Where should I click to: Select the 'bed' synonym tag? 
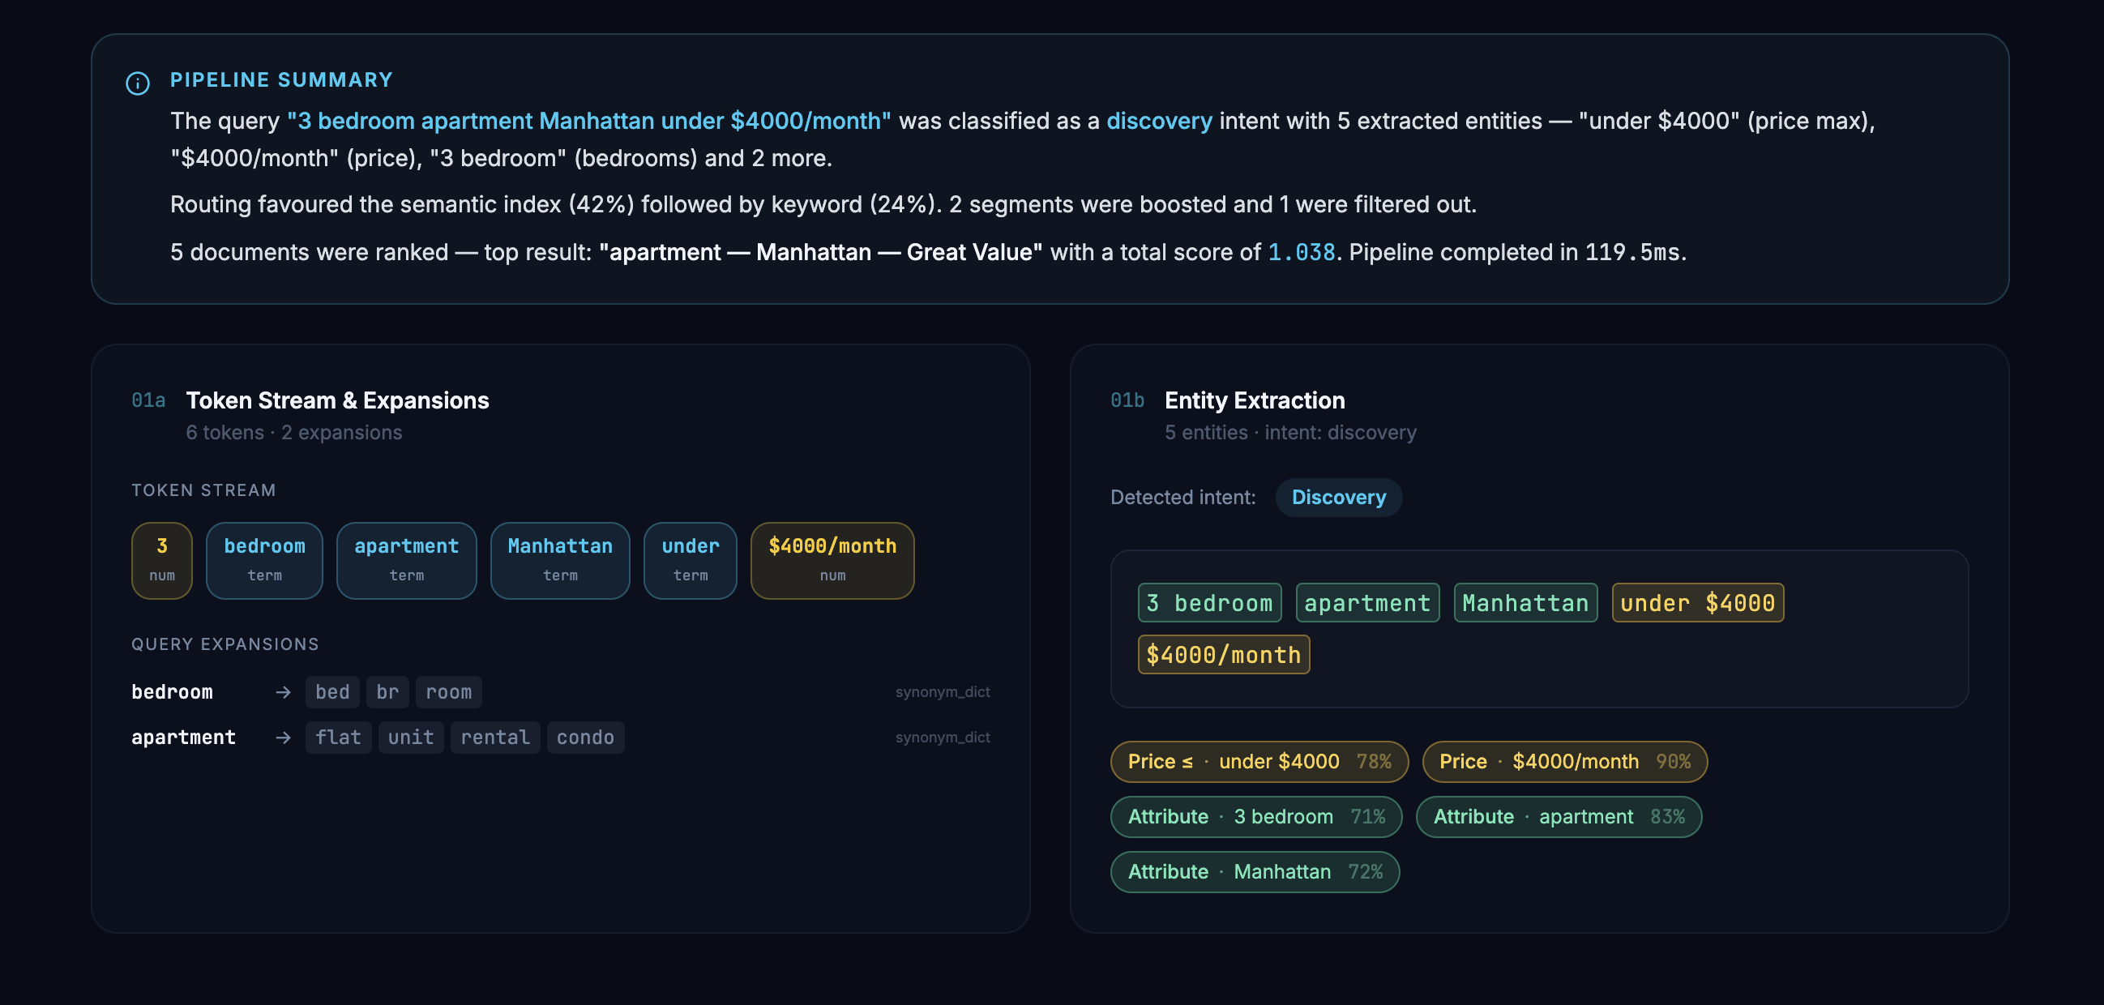(331, 692)
